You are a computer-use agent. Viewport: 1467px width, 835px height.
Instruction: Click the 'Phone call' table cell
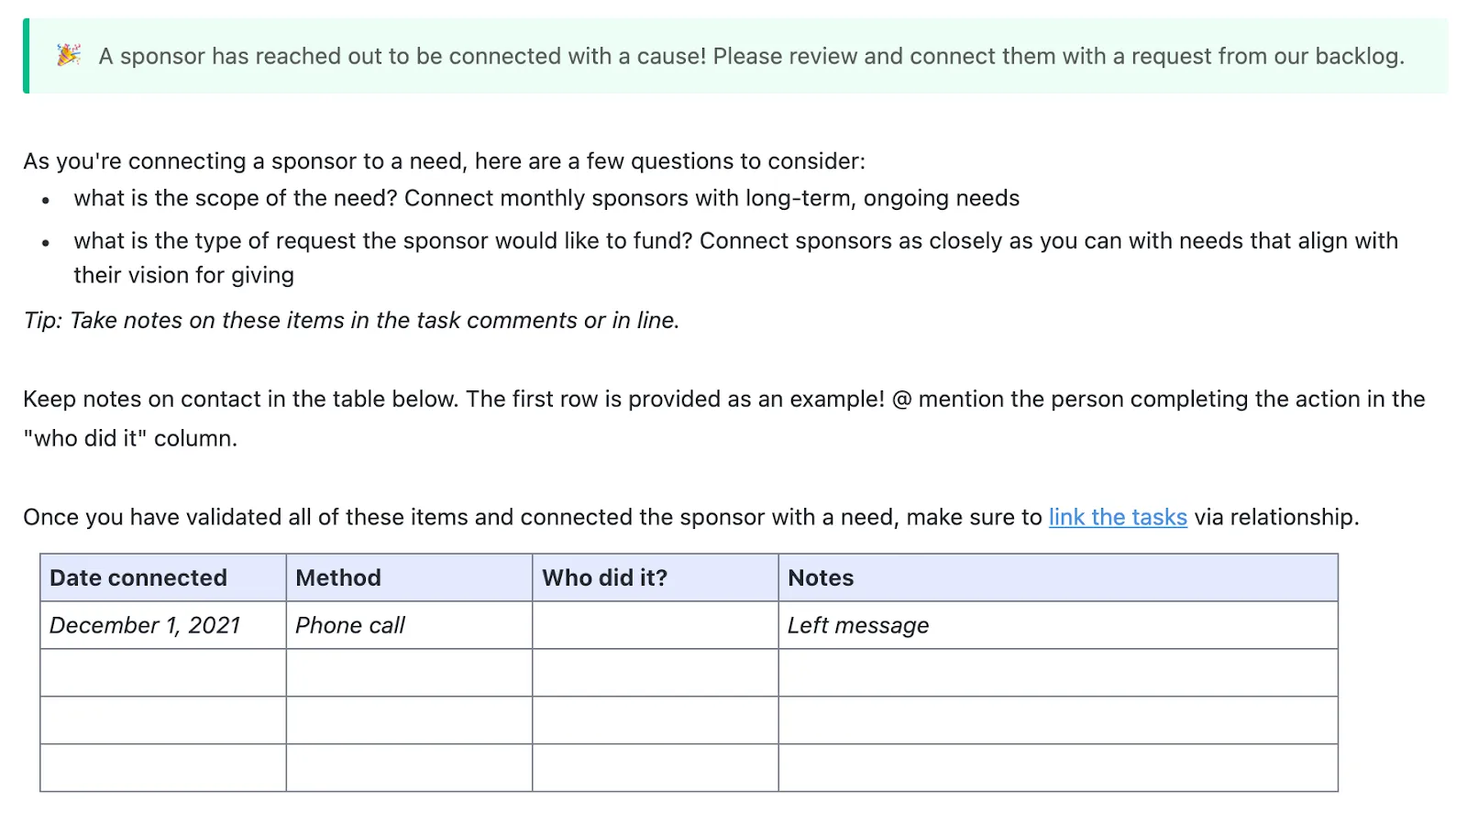(409, 625)
